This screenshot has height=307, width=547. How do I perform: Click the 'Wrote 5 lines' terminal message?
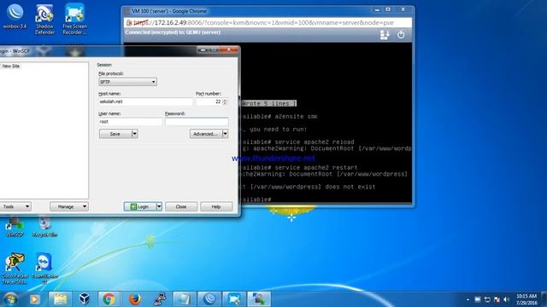click(x=269, y=104)
